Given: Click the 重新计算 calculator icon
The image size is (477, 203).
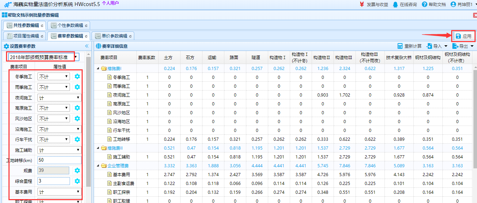Looking at the screenshot, I should 400,46.
